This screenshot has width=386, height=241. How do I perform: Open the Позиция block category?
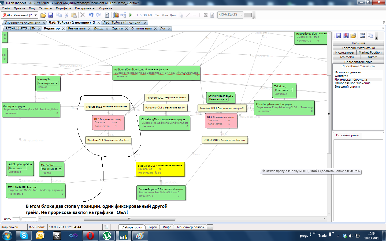[358, 43]
